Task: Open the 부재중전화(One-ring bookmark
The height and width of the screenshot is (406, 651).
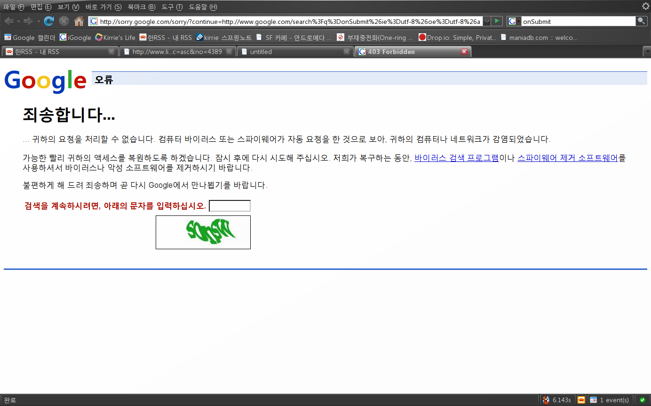Action: pos(375,38)
